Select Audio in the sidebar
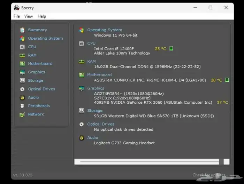244x184 pixels. (33, 97)
